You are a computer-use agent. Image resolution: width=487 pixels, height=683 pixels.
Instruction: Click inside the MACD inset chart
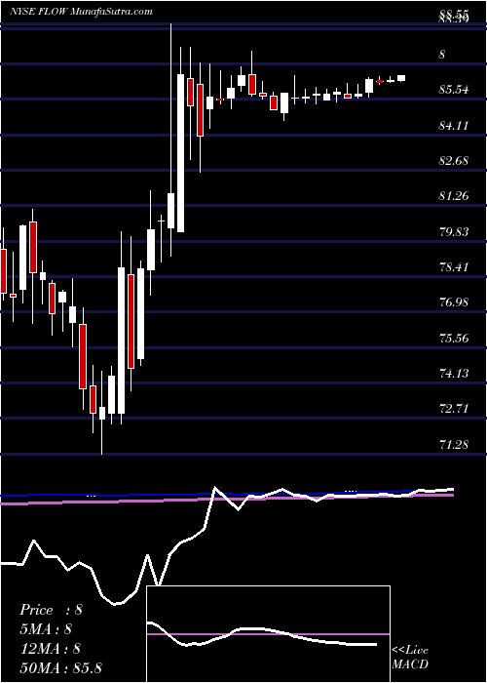[268, 634]
